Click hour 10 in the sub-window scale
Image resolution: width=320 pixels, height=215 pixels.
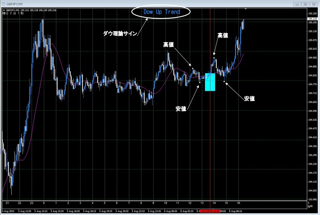click(165, 203)
